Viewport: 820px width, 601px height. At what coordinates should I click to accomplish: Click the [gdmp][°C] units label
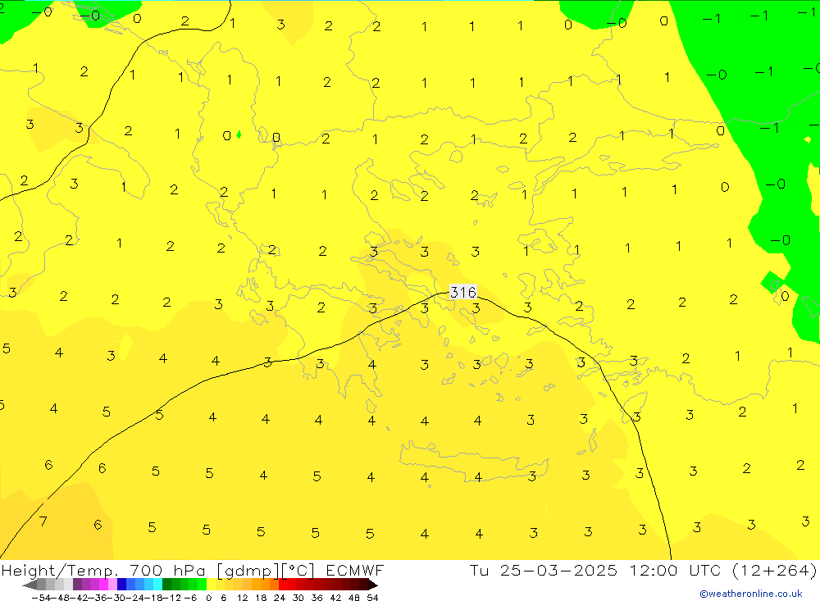coord(265,570)
